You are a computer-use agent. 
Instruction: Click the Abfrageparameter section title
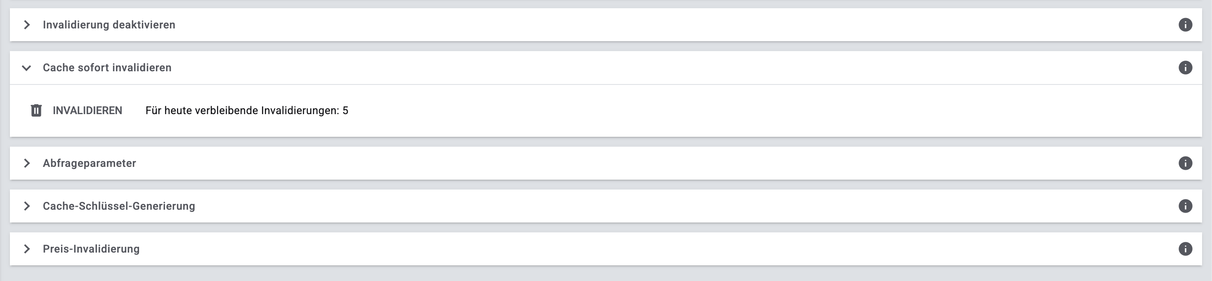pyautogui.click(x=90, y=163)
